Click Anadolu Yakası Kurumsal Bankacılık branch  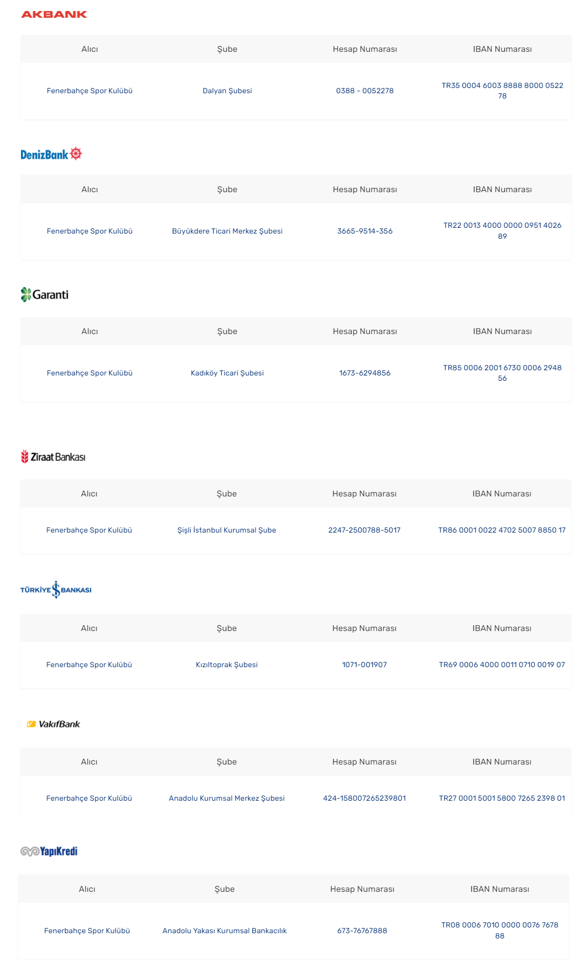(225, 931)
